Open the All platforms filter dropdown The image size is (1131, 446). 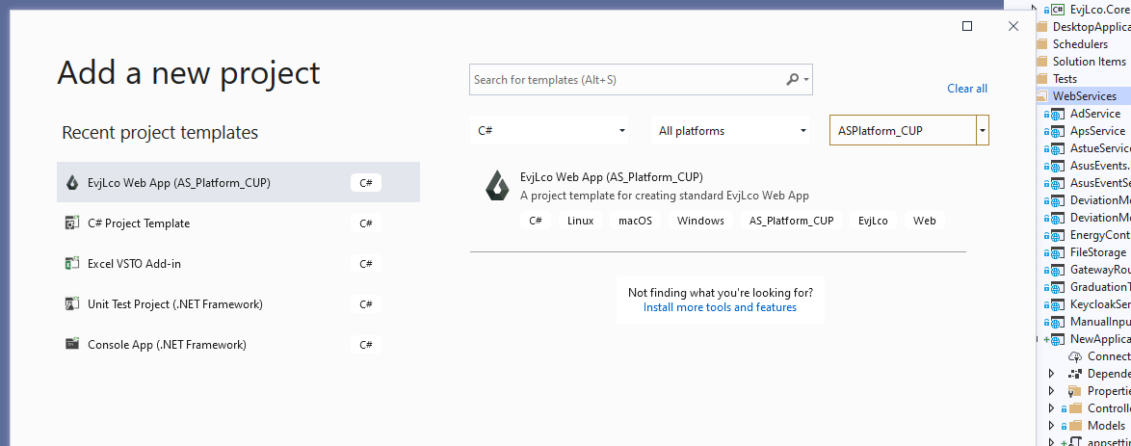729,131
